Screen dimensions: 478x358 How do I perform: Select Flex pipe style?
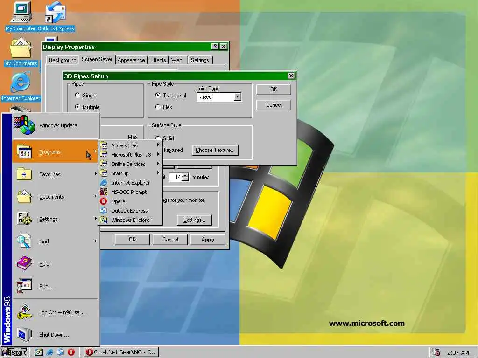click(x=158, y=107)
